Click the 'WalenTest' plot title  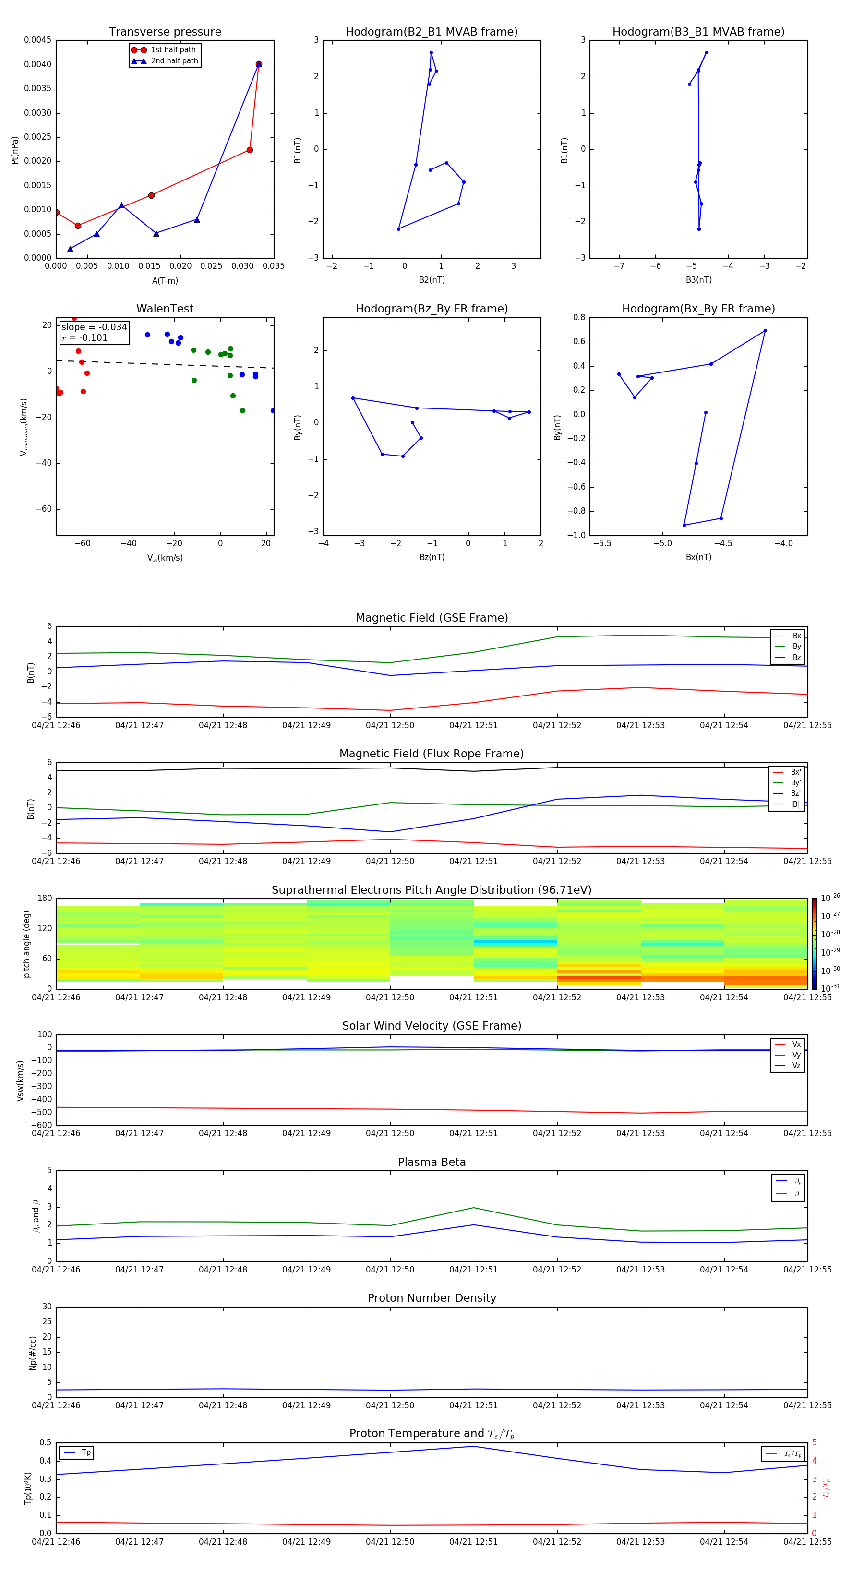(165, 309)
